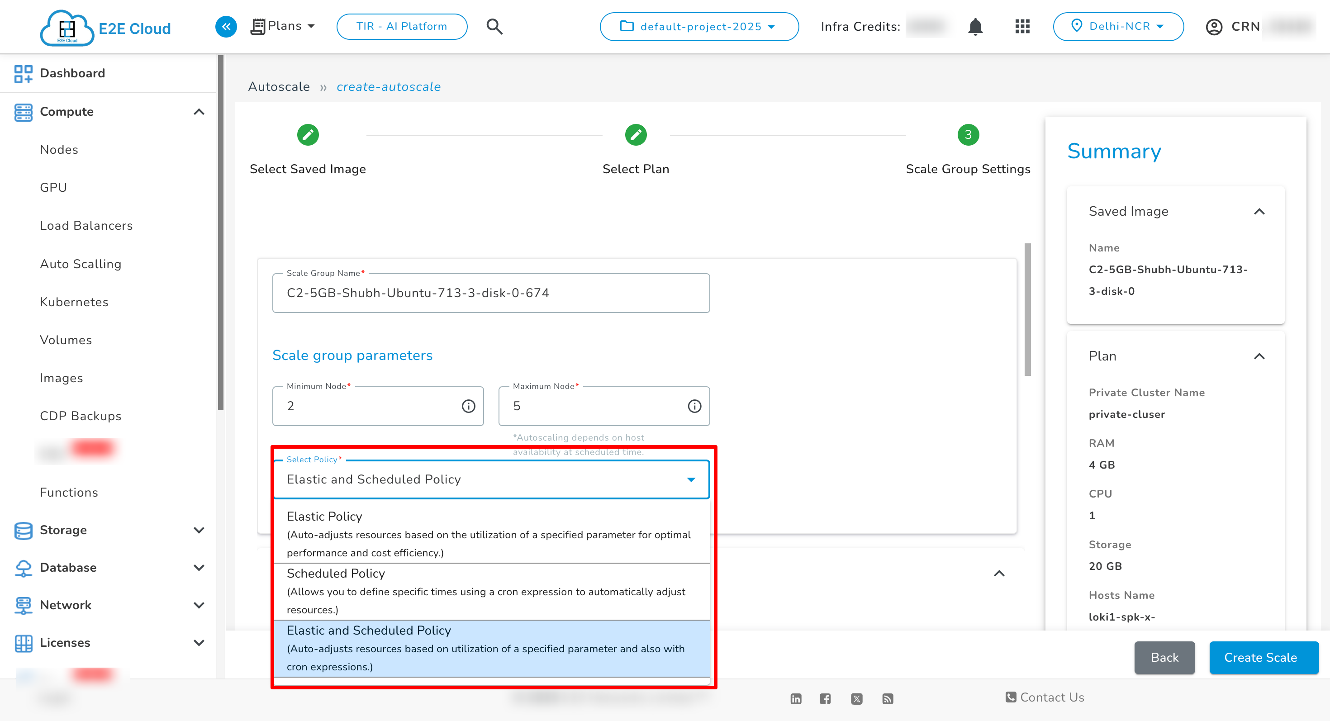Click the form's vertical scrollbar
The width and height of the screenshot is (1330, 721).
(1027, 310)
